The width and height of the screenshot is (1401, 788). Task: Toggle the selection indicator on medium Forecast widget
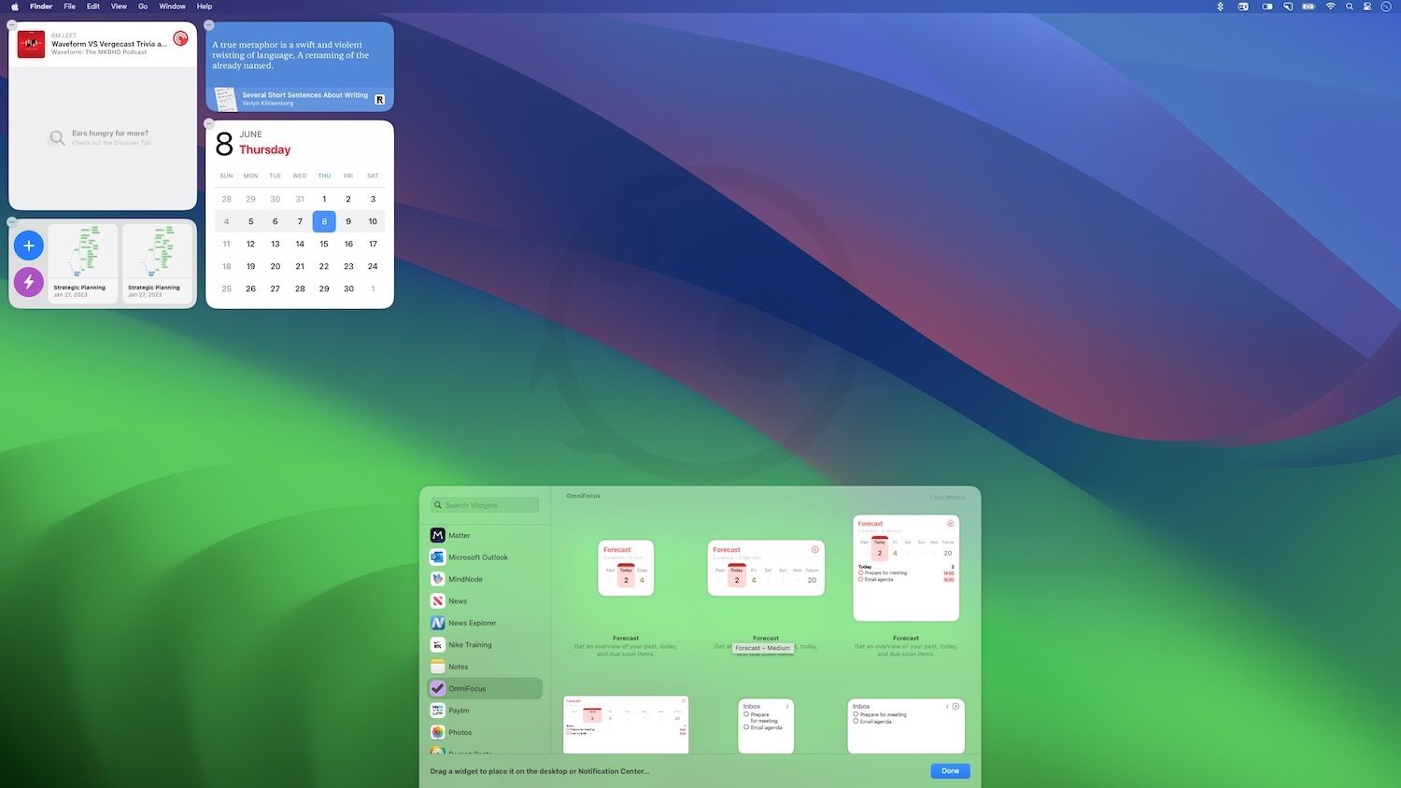pos(814,550)
